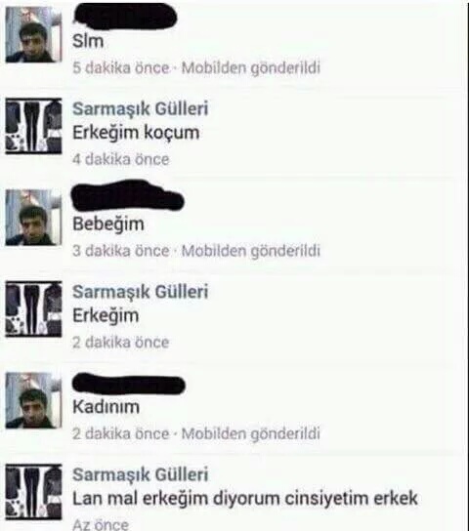Open Sarmaşık Gülleri avatar next to 'Erkeğim'
469x531 pixels.
point(33,308)
